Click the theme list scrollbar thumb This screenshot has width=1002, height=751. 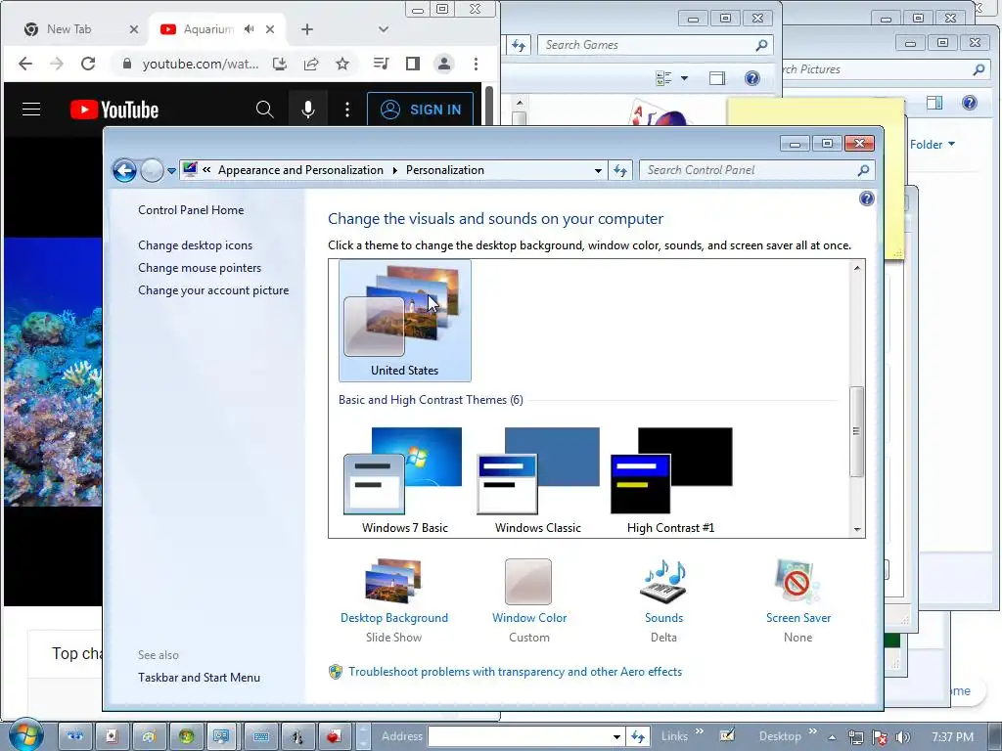(857, 431)
